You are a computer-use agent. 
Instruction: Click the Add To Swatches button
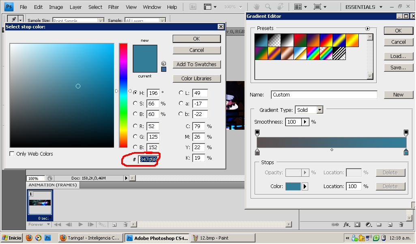[x=197, y=64]
